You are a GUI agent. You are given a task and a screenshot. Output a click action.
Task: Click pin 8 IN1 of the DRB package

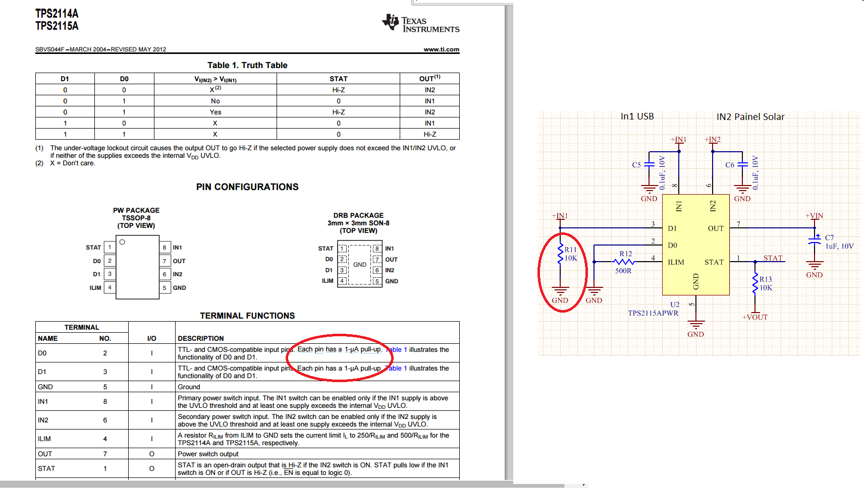(376, 249)
